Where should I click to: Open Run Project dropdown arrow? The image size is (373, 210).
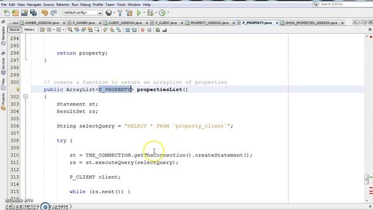tap(144, 13)
